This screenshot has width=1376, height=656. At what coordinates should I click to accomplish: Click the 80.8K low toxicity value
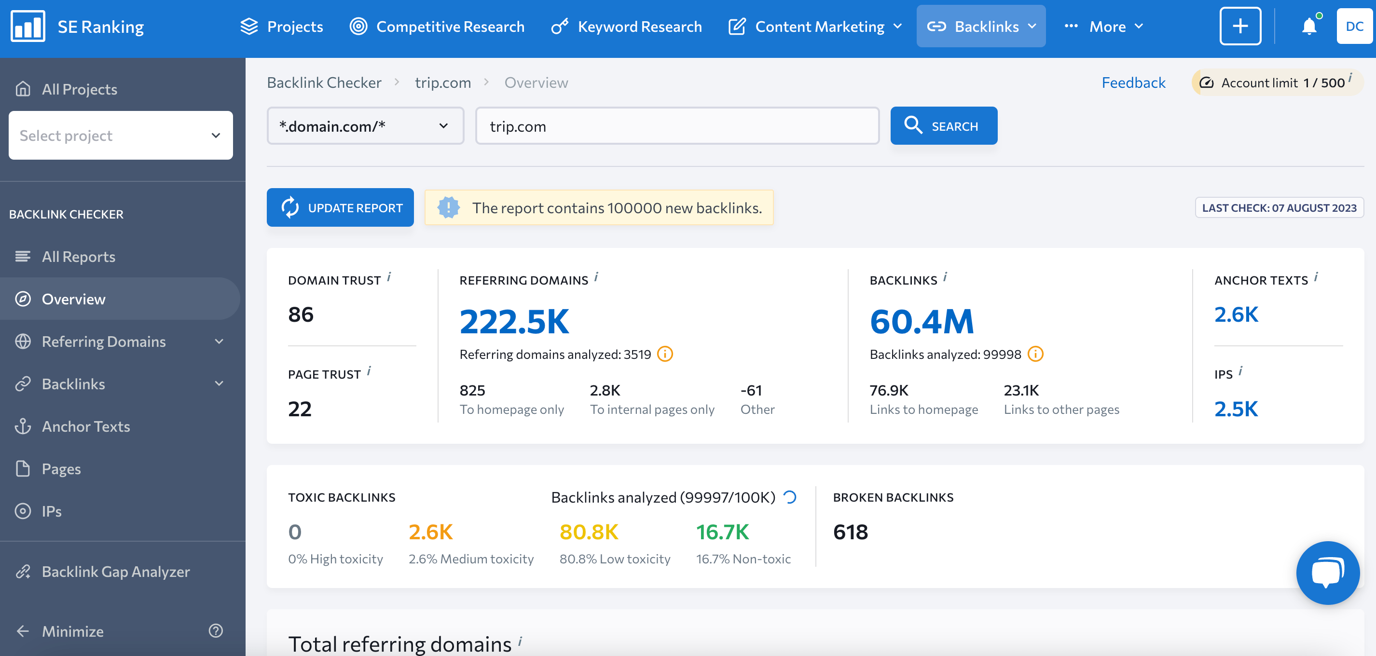pos(589,532)
